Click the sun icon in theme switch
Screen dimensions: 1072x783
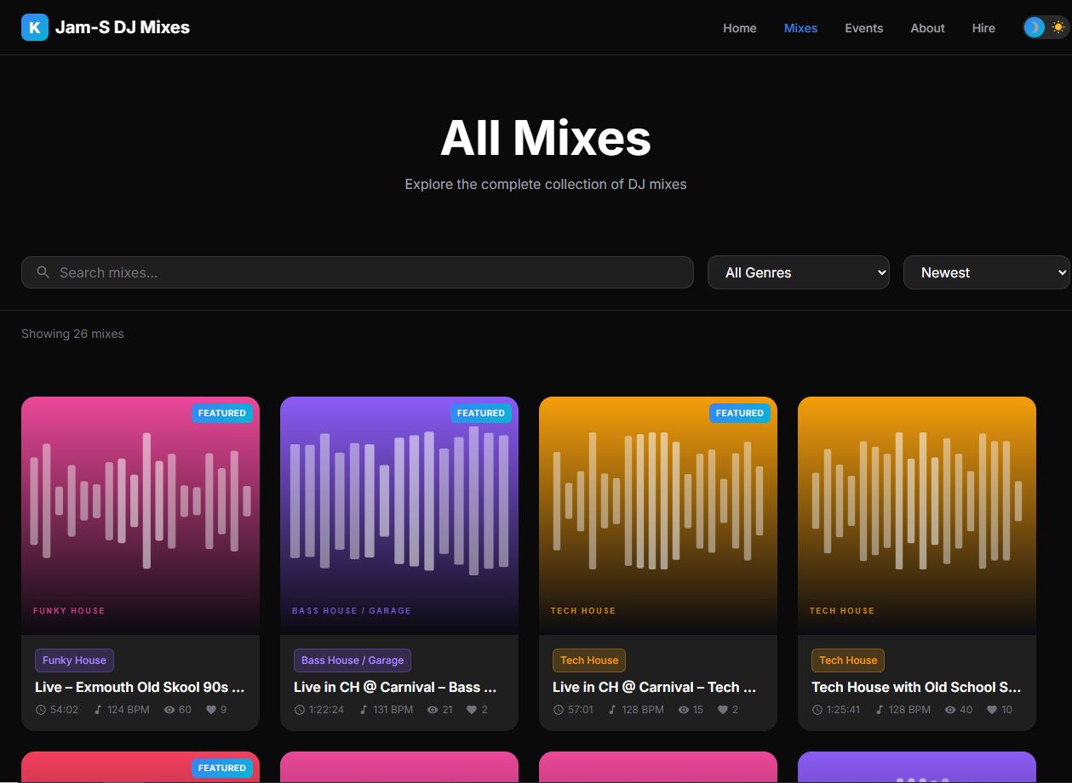1058,27
